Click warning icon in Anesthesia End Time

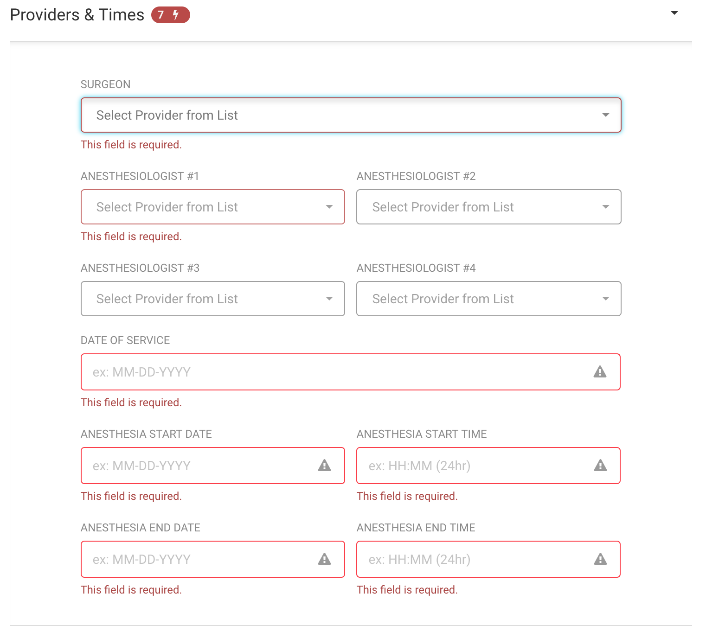[x=601, y=559]
